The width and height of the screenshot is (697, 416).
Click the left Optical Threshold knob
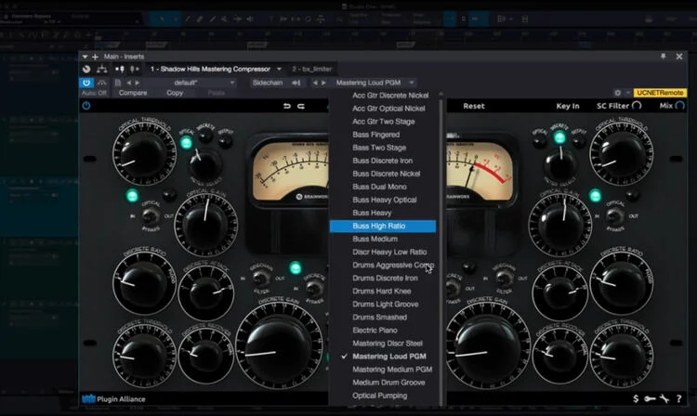tap(144, 153)
